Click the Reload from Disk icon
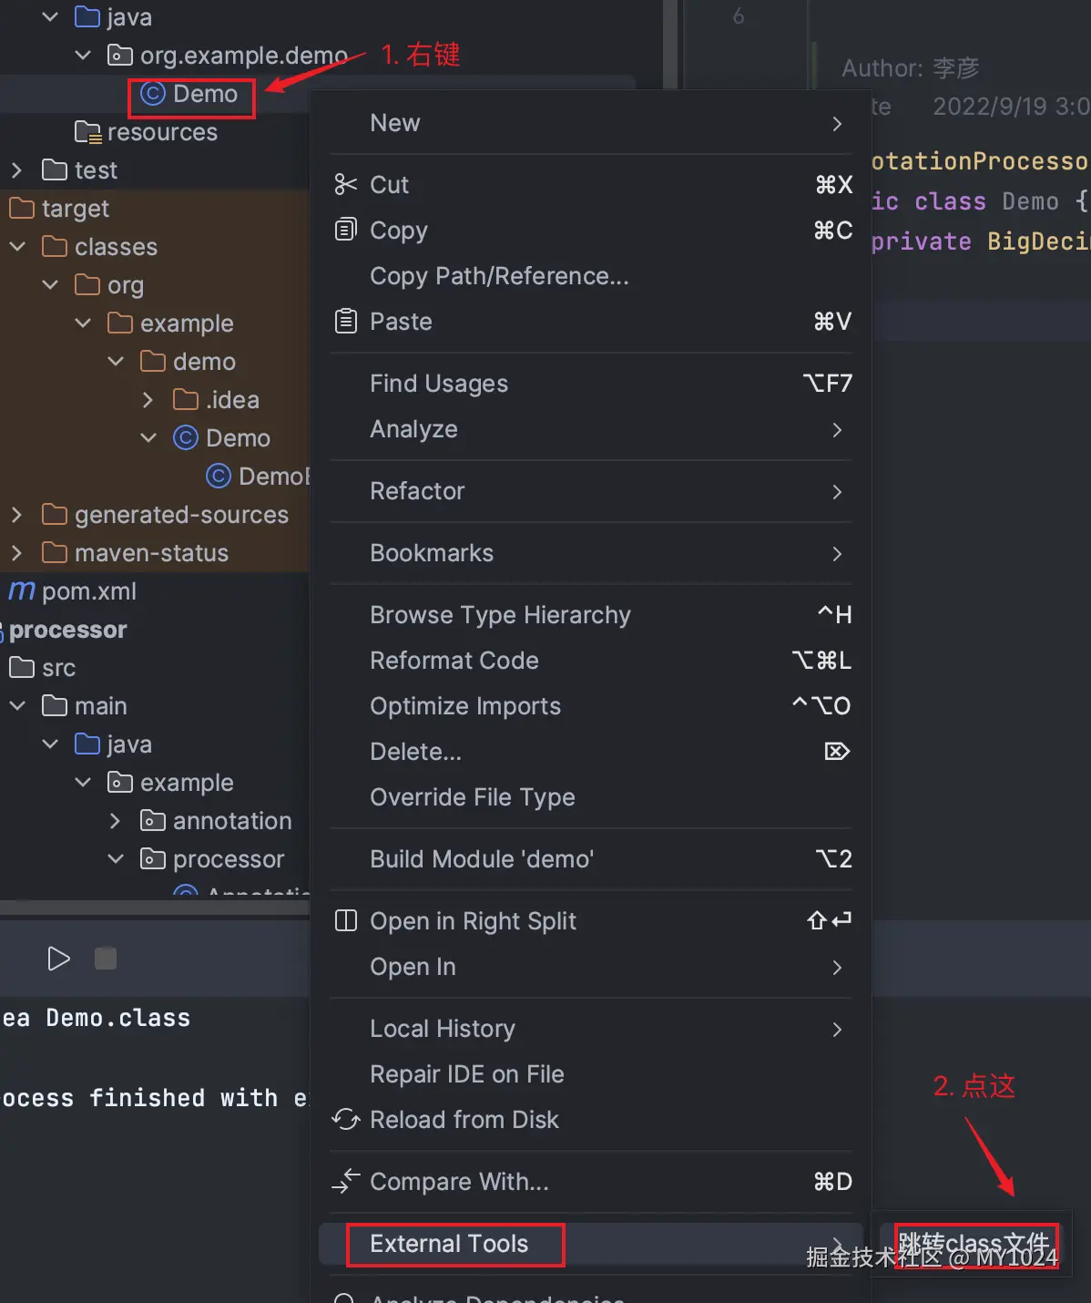The image size is (1091, 1303). coord(346,1119)
